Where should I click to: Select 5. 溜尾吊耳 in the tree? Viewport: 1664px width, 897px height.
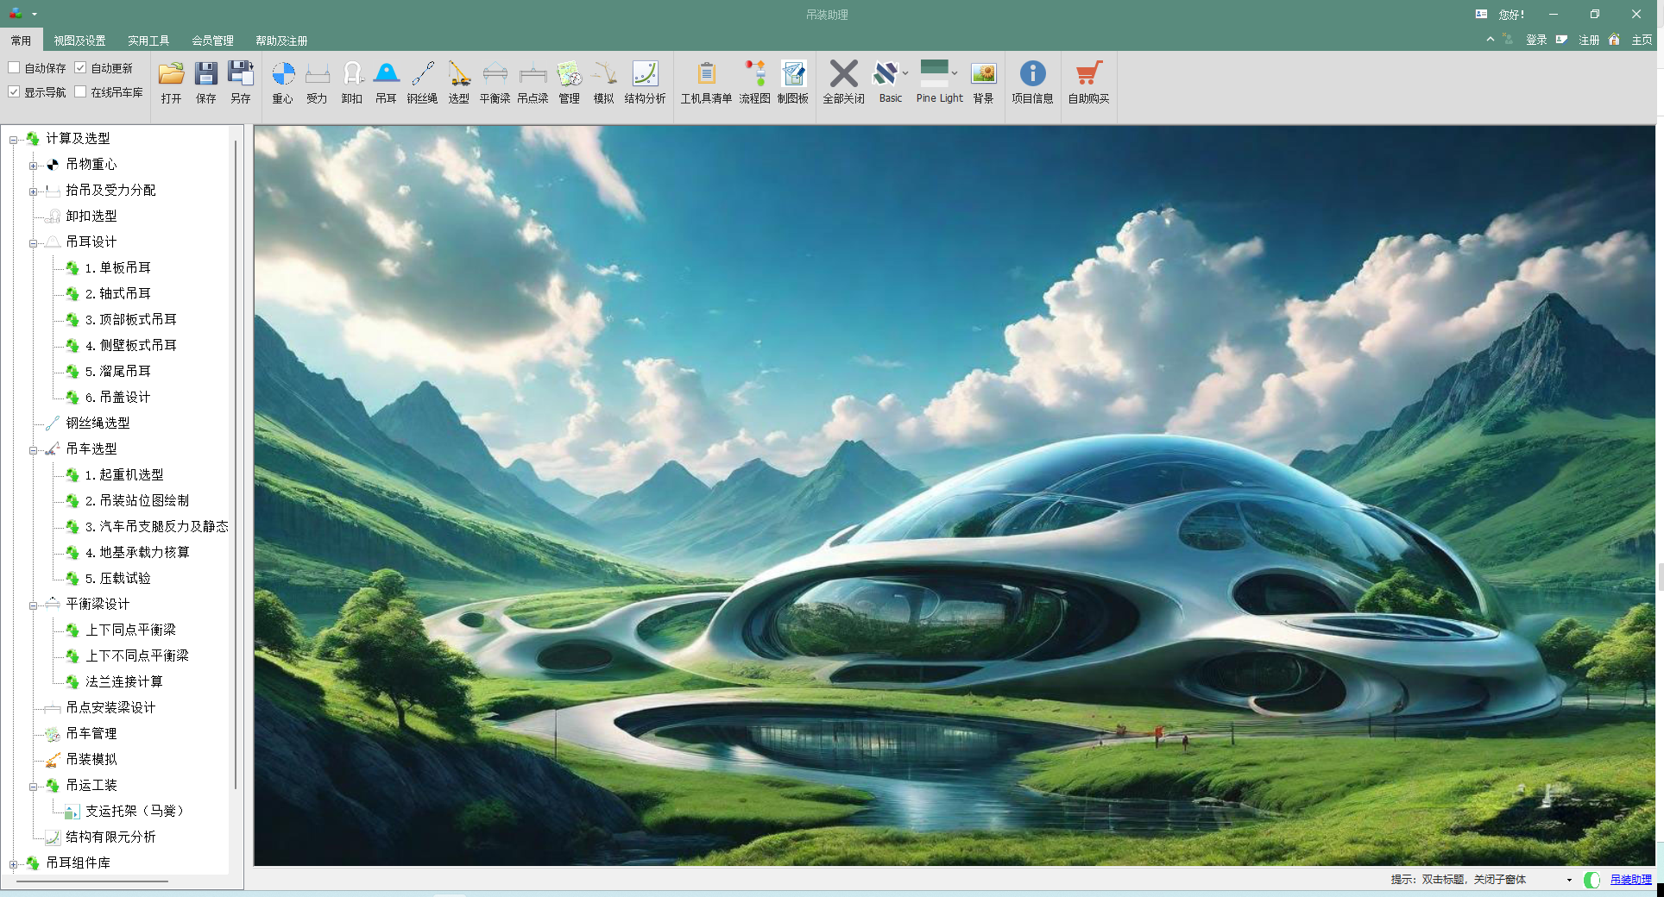[x=117, y=372]
